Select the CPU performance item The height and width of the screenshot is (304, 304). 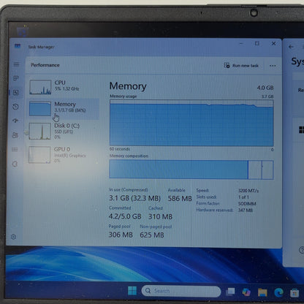(x=64, y=86)
